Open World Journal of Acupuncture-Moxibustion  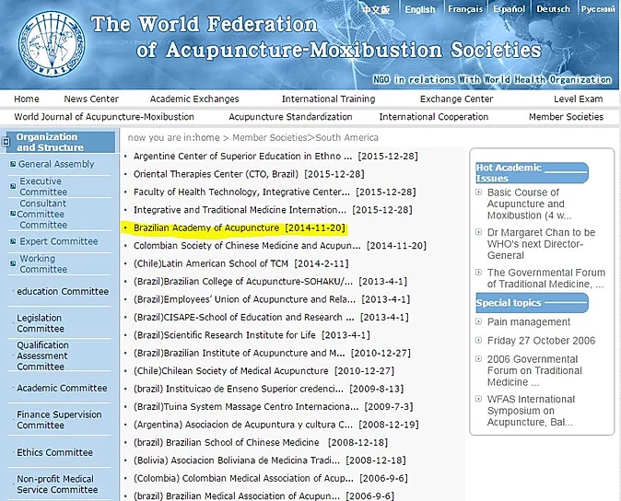pos(104,117)
